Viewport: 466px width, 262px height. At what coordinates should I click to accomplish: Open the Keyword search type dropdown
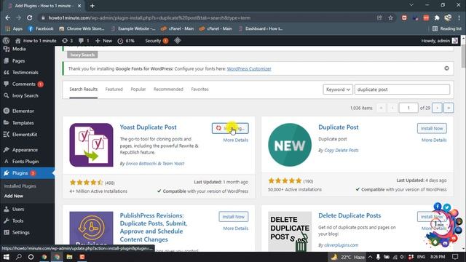338,90
